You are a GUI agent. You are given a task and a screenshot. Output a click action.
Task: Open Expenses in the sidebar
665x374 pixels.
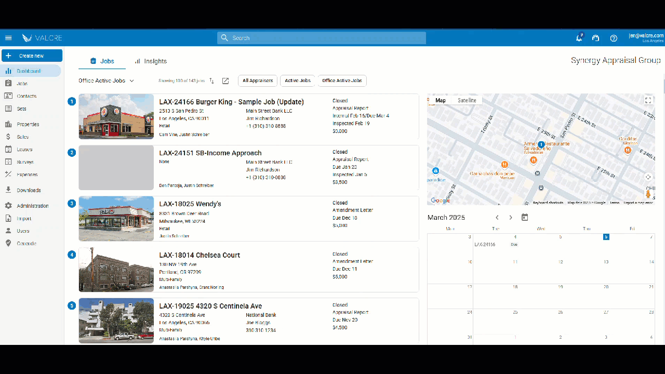click(x=31, y=175)
